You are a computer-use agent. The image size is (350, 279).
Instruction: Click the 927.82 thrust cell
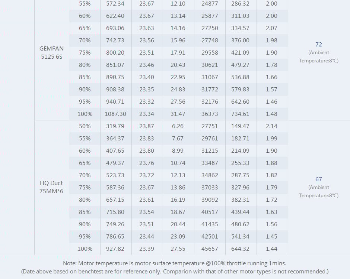tap(115, 249)
